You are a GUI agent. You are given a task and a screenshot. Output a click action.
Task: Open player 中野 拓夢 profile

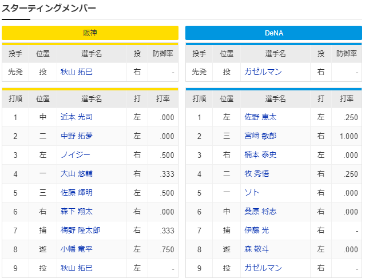[x=76, y=136]
